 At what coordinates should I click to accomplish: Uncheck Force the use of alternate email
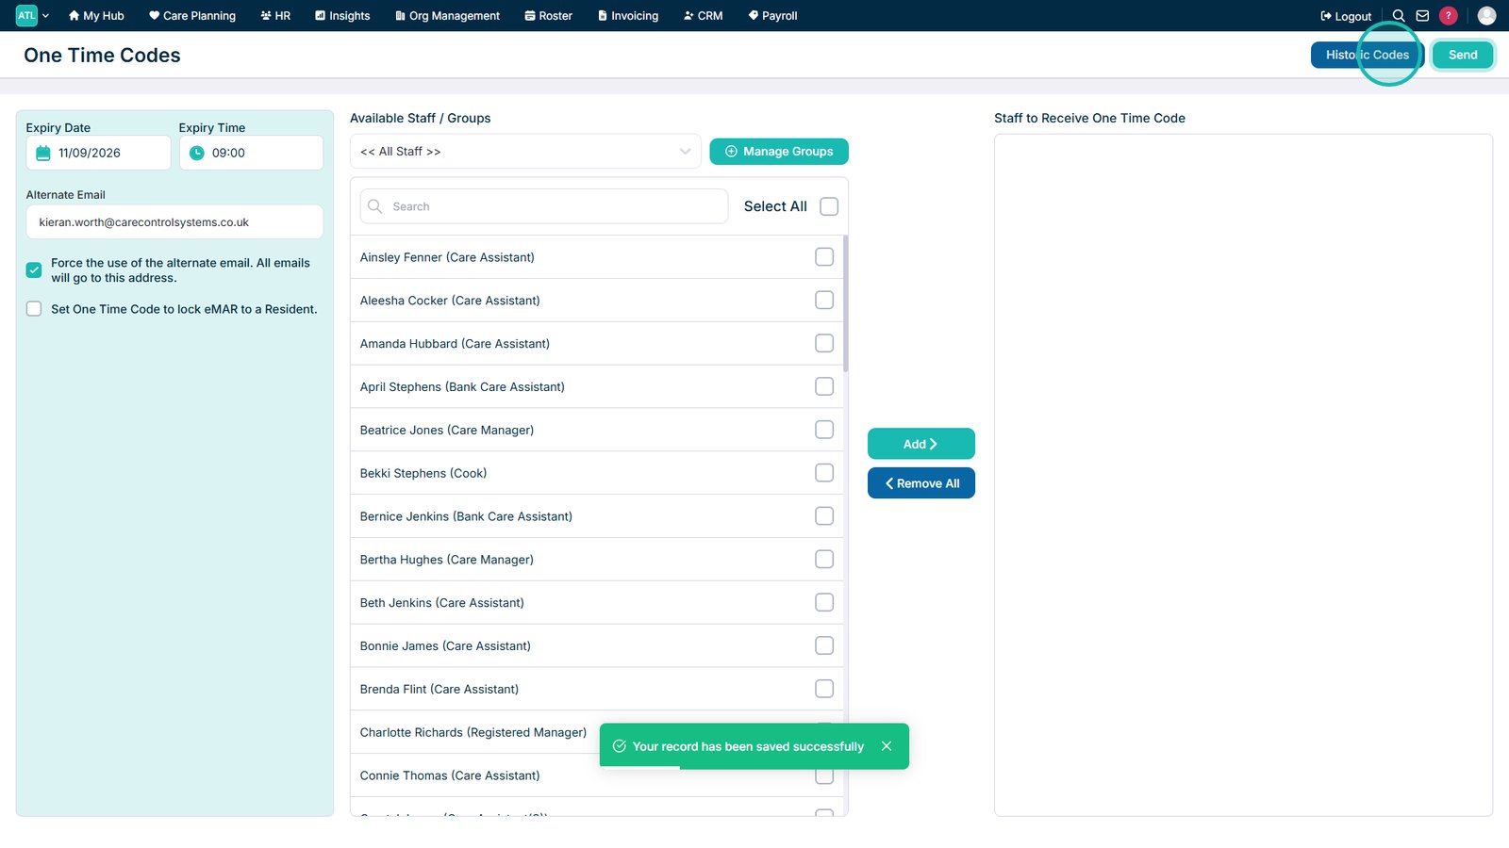pos(34,270)
